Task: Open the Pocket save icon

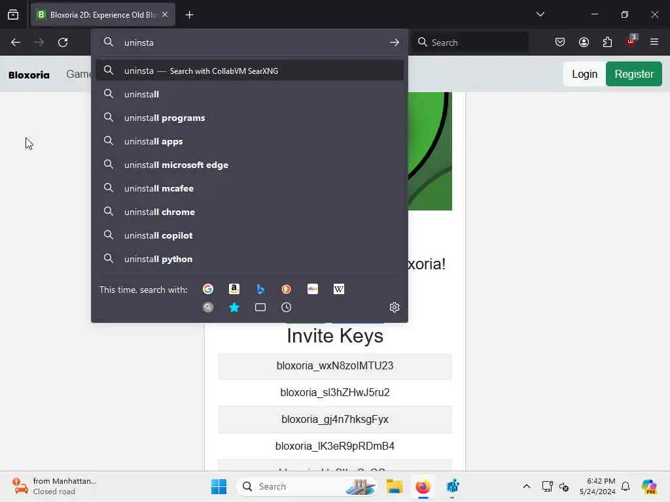Action: 560,42
